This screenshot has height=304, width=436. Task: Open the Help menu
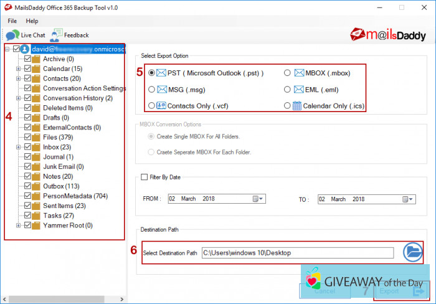pos(32,21)
